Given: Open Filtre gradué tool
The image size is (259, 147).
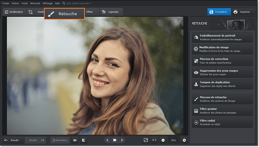Looking at the screenshot, I should 222,111.
